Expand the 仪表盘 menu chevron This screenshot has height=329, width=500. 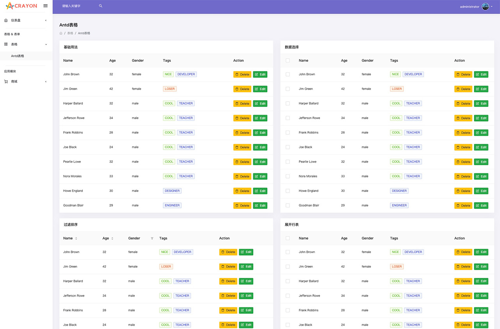(x=46, y=20)
